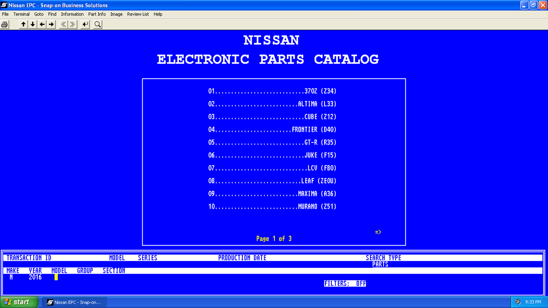Minimize the Nissan EPC window
This screenshot has height=308, width=548.
524,5
